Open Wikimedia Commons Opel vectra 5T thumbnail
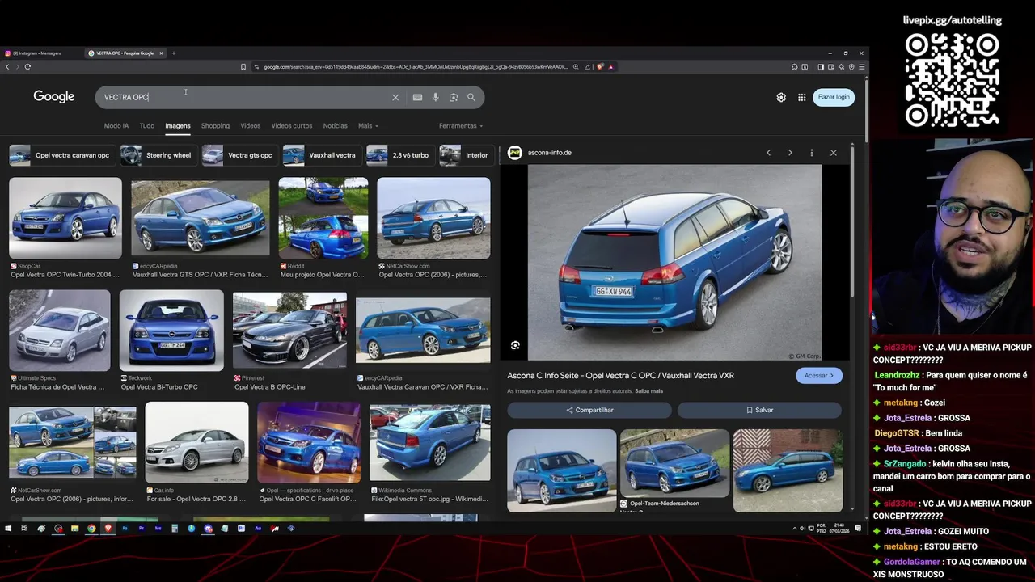Image resolution: width=1035 pixels, height=582 pixels. click(429, 443)
